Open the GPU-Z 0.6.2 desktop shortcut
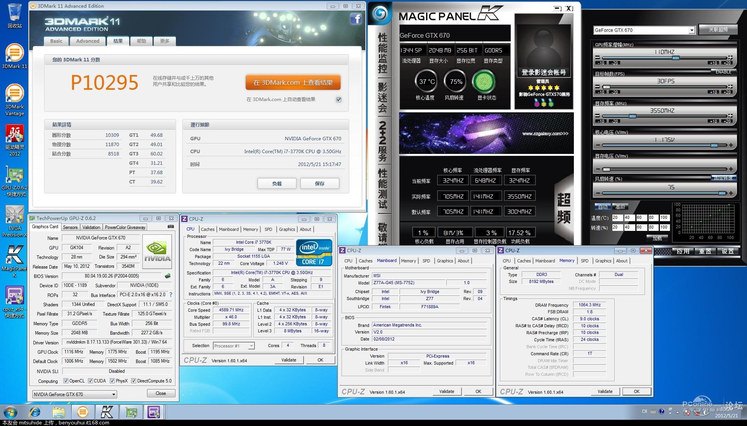The width and height of the screenshot is (747, 426). (14, 181)
